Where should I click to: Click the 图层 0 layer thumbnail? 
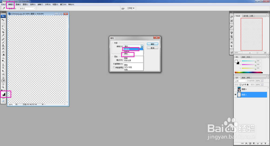click(239, 89)
